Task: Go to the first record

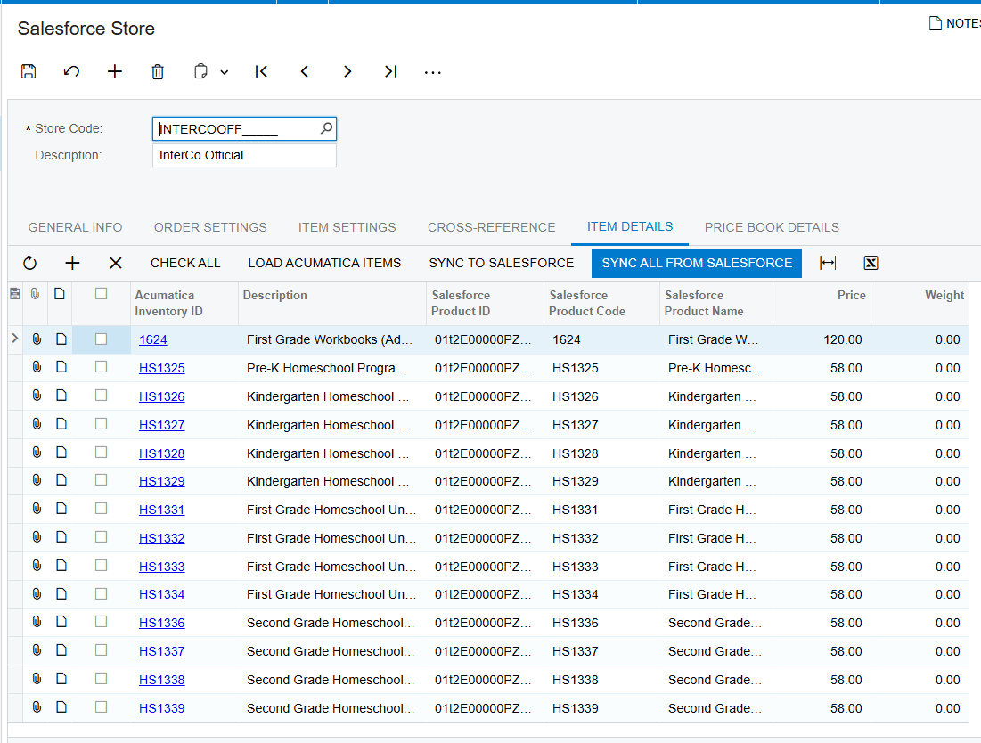Action: (262, 71)
